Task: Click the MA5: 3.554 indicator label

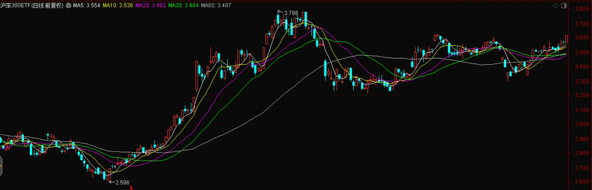Action: coord(86,6)
